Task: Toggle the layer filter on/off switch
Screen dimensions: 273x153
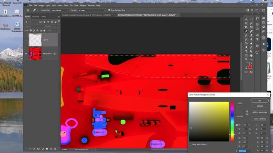Action: (59, 21)
